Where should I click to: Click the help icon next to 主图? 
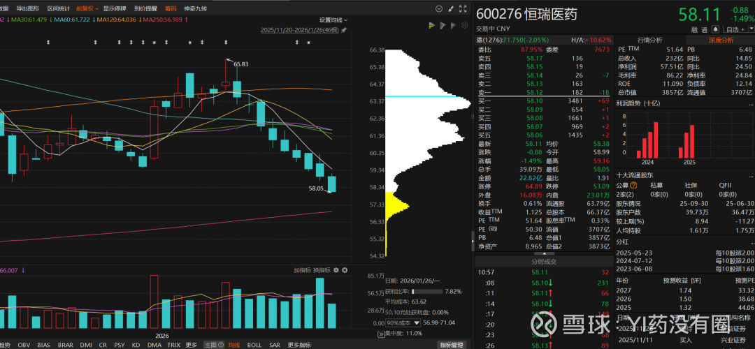click(220, 345)
